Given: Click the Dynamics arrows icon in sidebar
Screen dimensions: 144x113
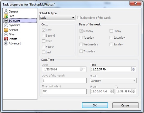Looking at the screenshot, I should pos(6,25).
